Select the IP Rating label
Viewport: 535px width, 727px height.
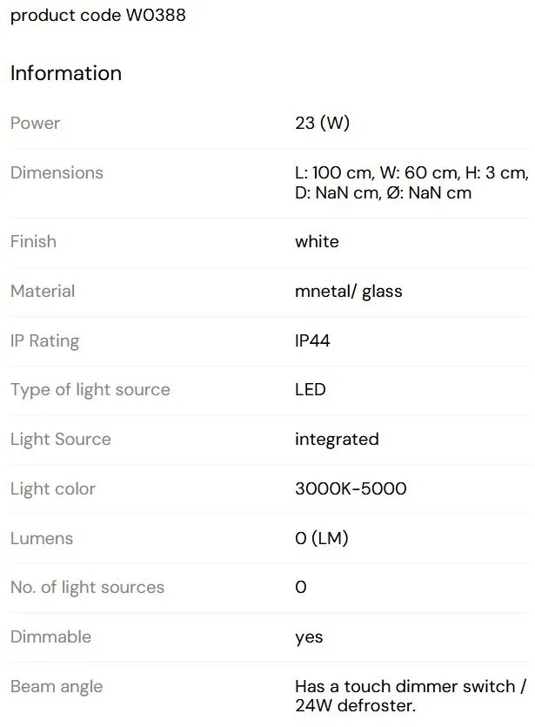tap(44, 341)
